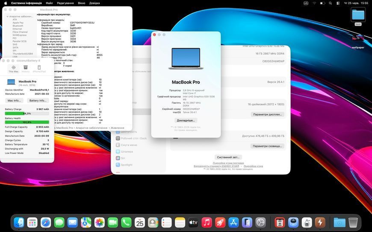Click Параметри сховища... button in Settings

tap(267, 146)
